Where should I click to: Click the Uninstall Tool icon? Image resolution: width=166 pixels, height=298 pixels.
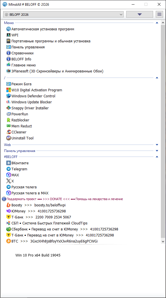point(9,138)
